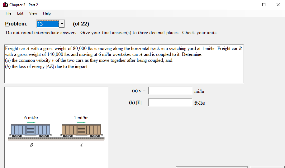Screen dimensions: 285x168
Task: Click the energy loss answer field for part (b)
Action: [170, 102]
